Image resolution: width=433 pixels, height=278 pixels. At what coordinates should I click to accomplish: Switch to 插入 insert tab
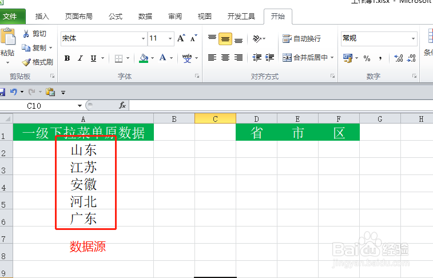point(42,17)
